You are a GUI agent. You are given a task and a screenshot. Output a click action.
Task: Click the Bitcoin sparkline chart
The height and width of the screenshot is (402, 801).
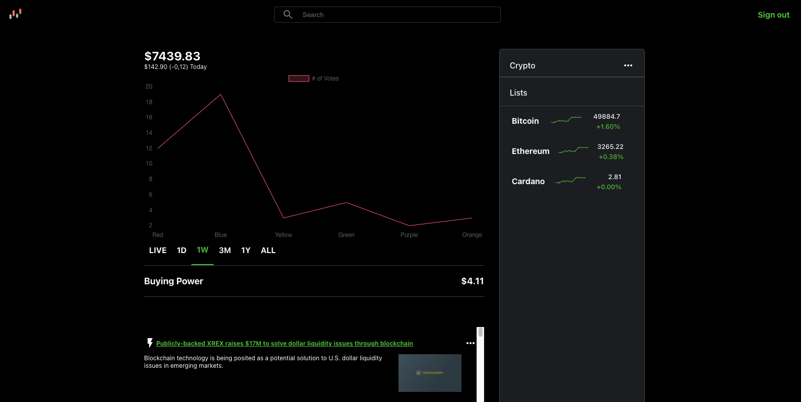pos(566,120)
